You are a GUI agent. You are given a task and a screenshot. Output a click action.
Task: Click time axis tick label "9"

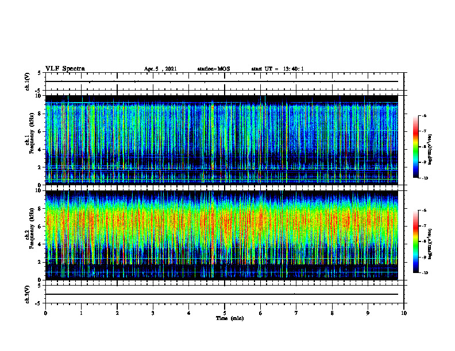click(368, 313)
